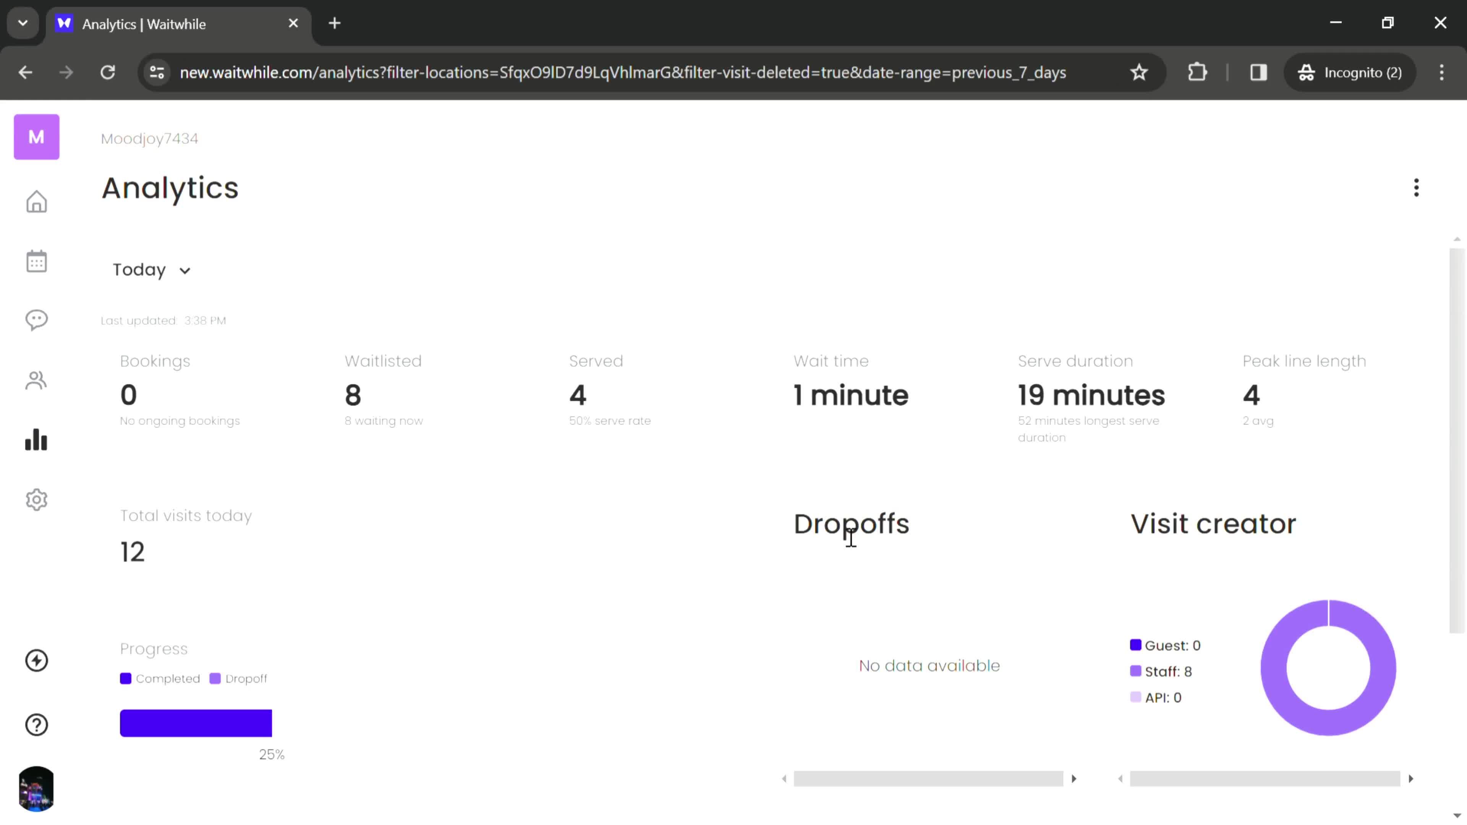This screenshot has width=1467, height=825.
Task: Toggle the browser side panel
Action: 1258,72
